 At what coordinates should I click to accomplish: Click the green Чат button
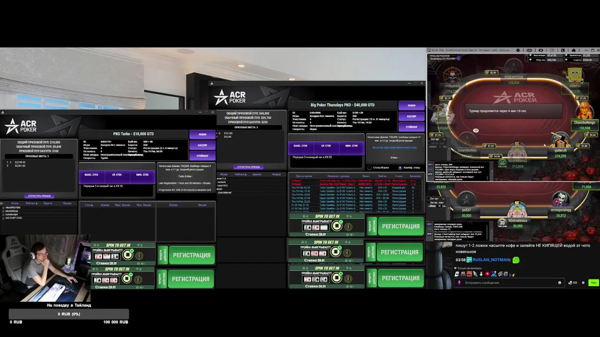[x=593, y=283]
